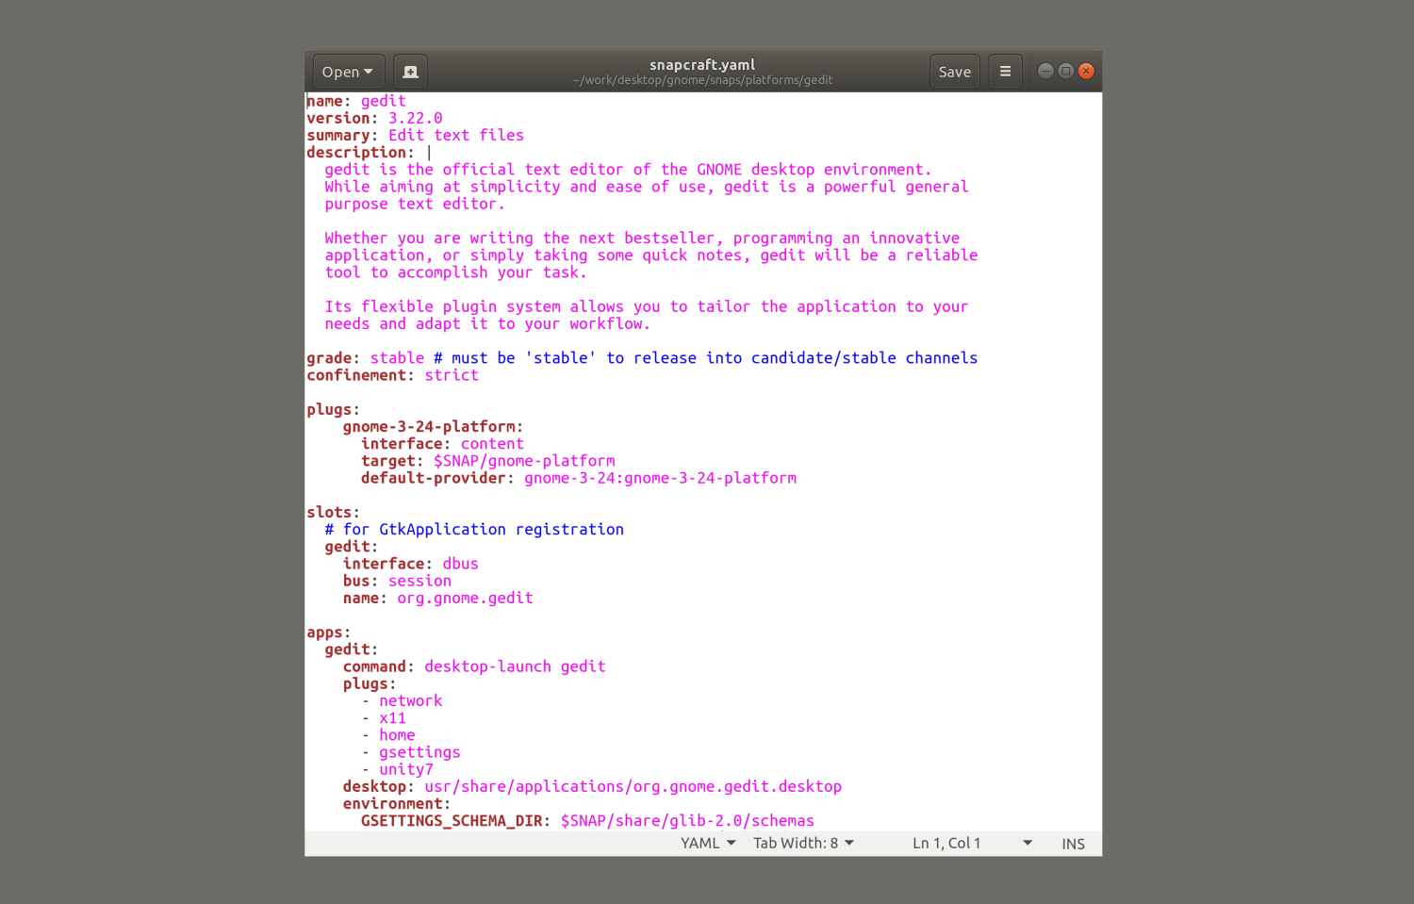This screenshot has width=1414, height=904.
Task: Create a new document with the new-tab icon
Action: click(410, 72)
